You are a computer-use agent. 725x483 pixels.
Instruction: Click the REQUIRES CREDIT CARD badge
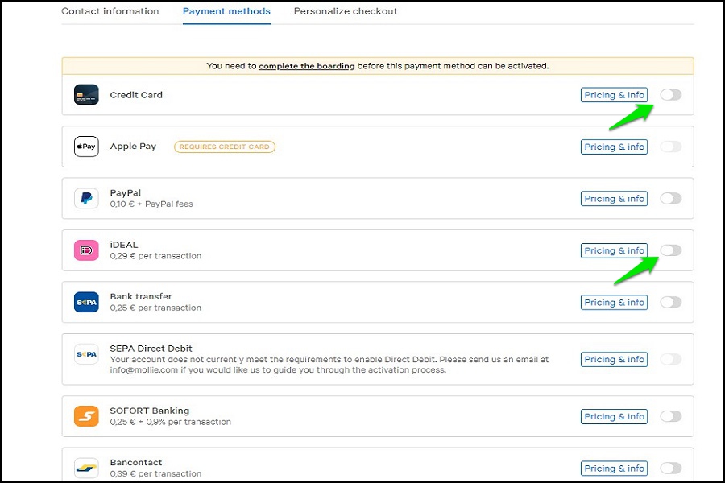224,147
